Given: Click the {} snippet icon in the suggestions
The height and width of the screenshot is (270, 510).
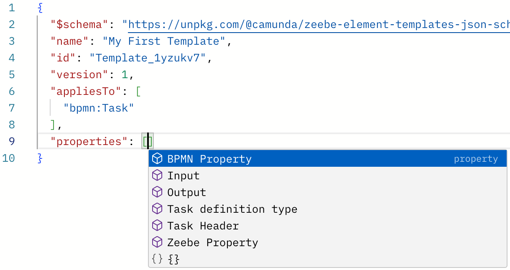Looking at the screenshot, I should 157,259.
